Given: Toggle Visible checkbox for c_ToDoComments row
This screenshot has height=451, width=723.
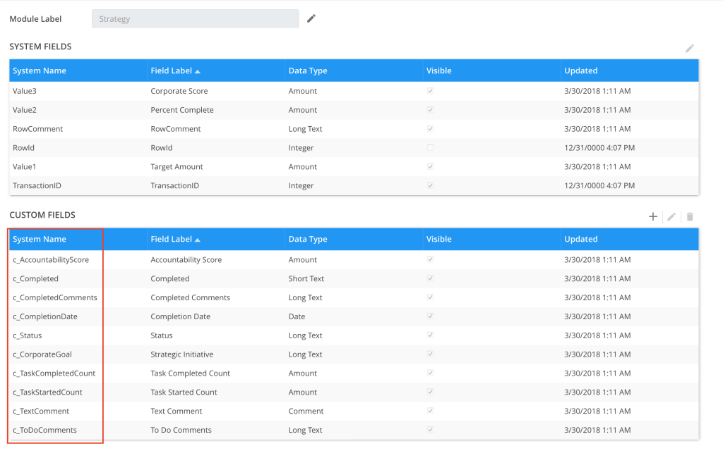Looking at the screenshot, I should point(430,430).
